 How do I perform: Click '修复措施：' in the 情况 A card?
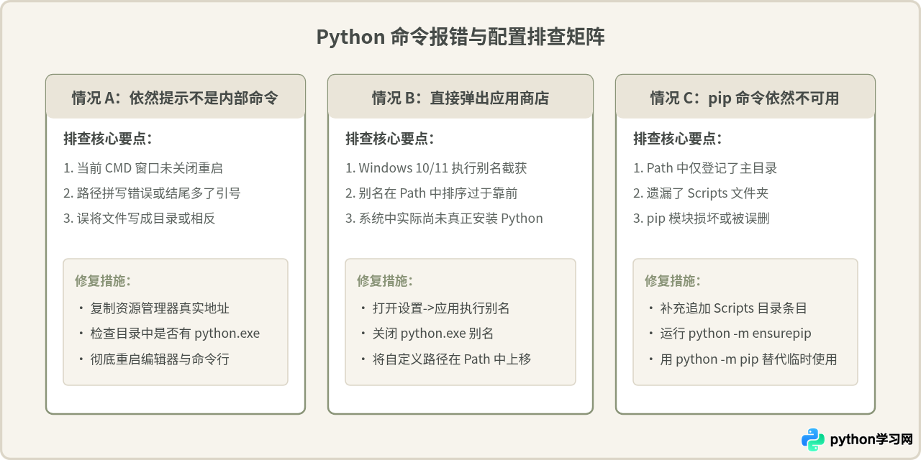(103, 280)
